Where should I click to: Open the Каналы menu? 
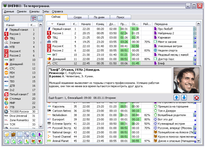(34, 11)
